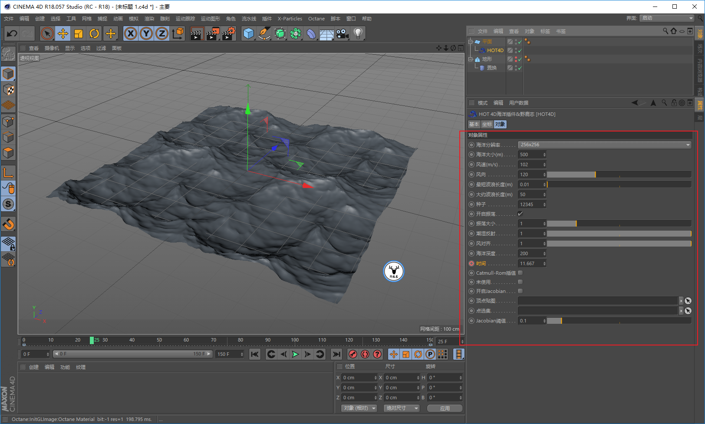
Task: Activate the Move tool
Action: coord(63,33)
